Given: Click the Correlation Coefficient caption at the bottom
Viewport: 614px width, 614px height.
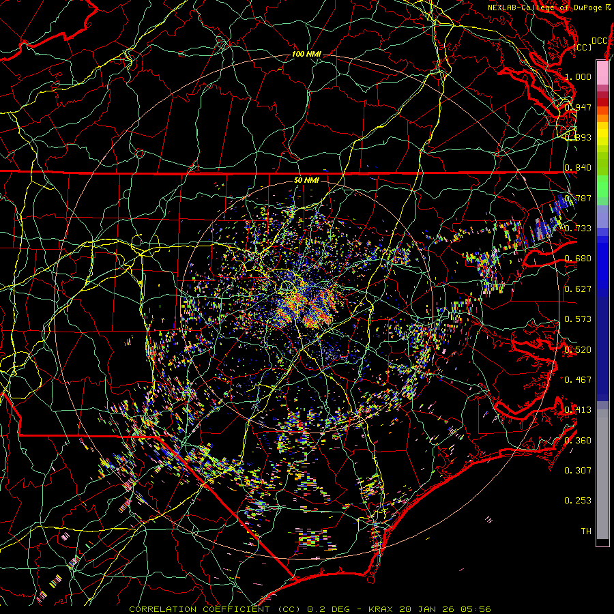Looking at the screenshot, I should pyautogui.click(x=310, y=609).
